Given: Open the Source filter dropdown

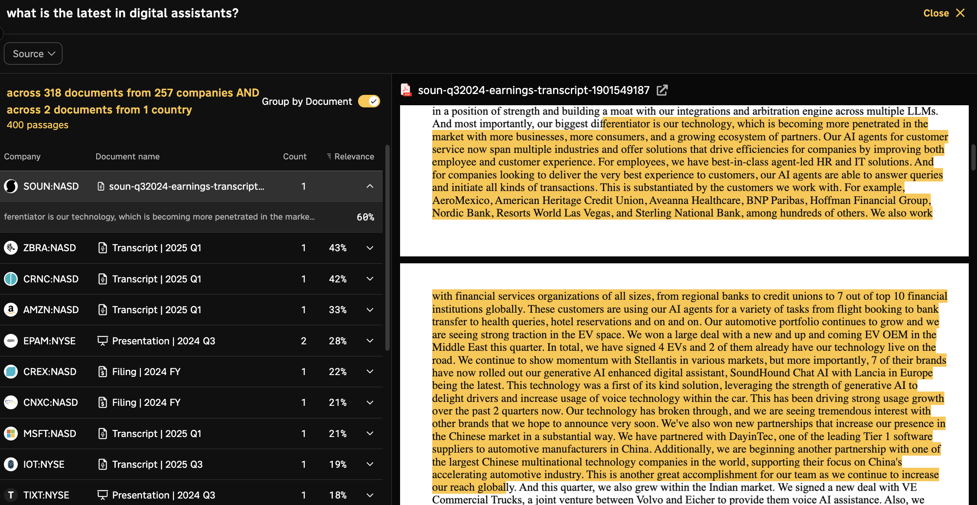Looking at the screenshot, I should (x=33, y=54).
